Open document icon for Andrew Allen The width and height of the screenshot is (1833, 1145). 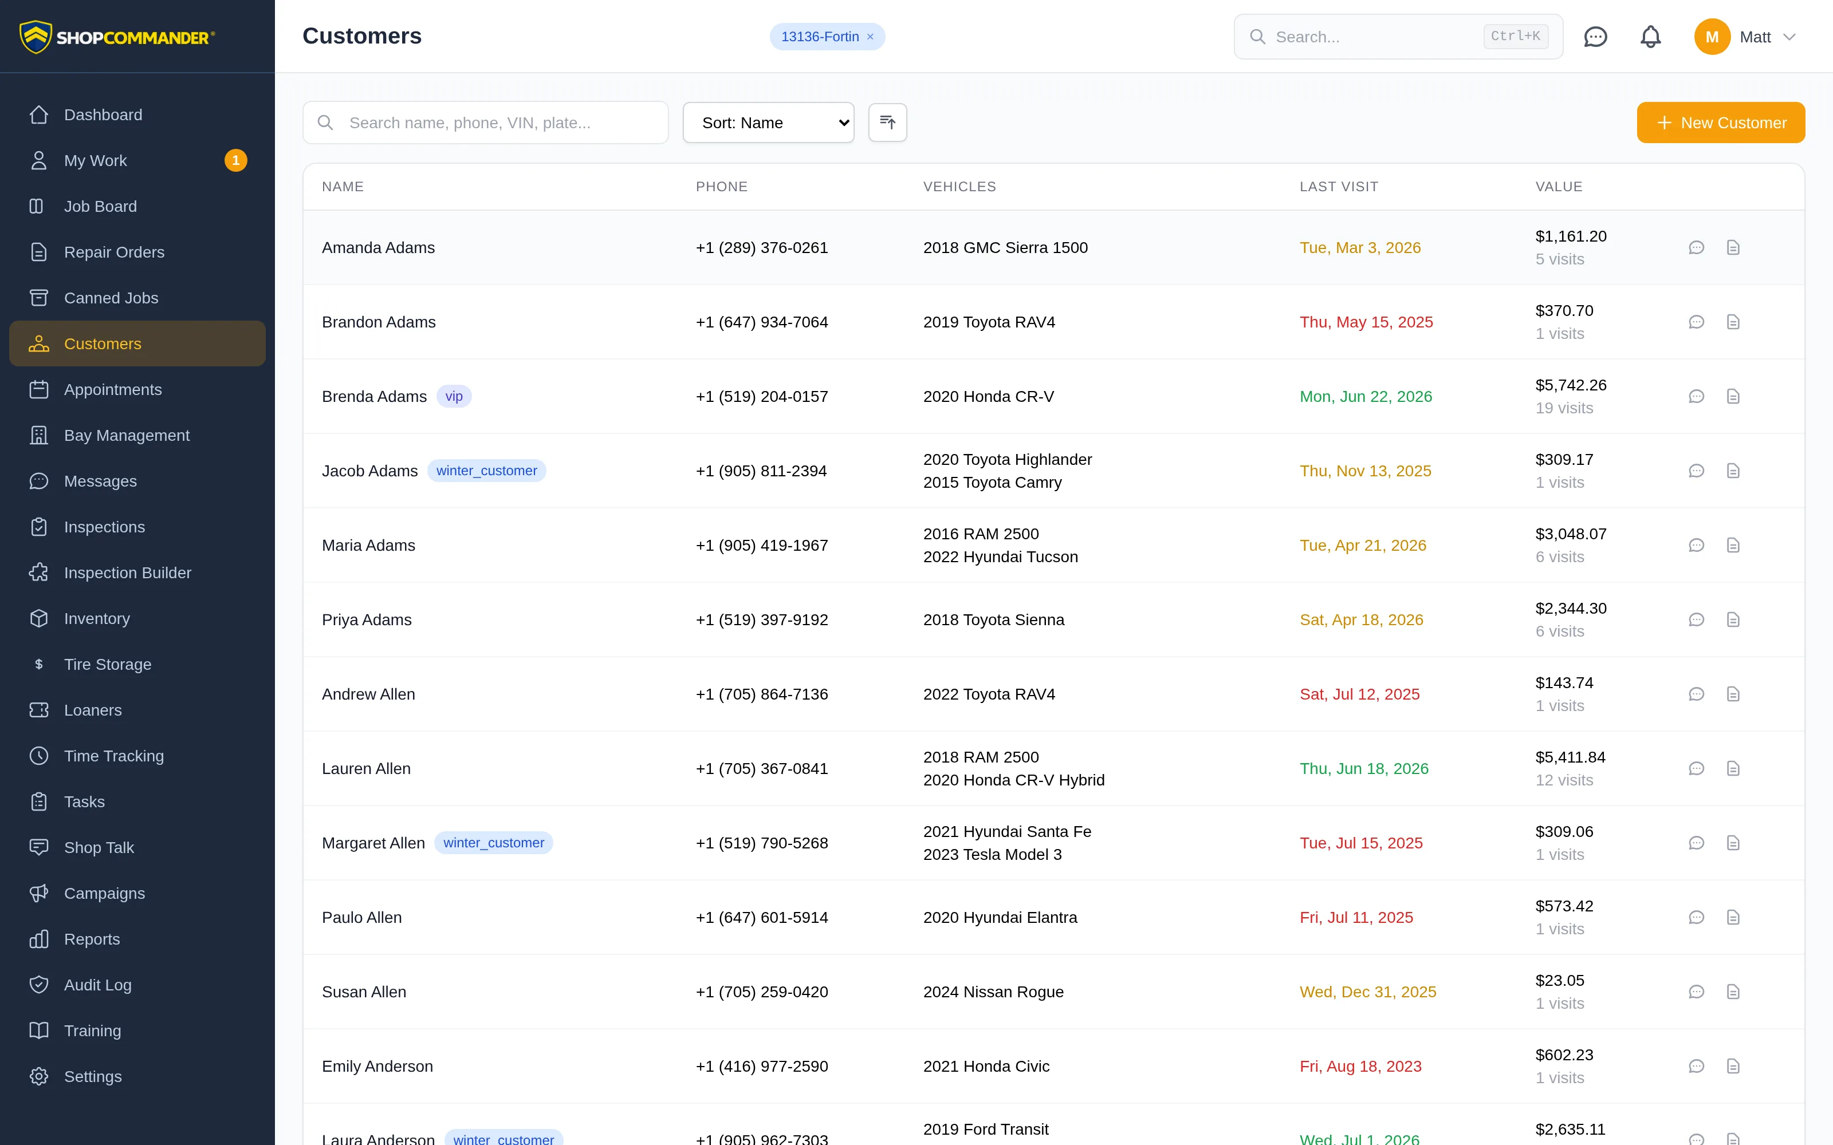(1733, 694)
